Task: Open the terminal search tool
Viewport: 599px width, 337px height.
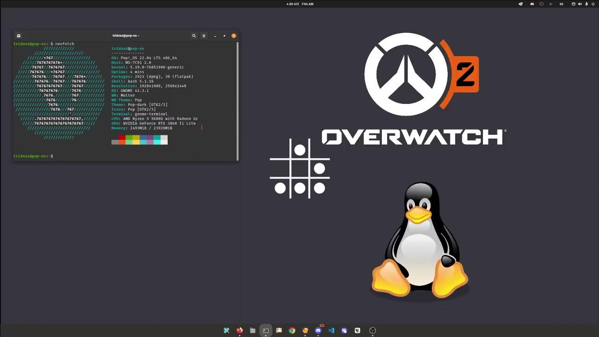Action: tap(194, 36)
